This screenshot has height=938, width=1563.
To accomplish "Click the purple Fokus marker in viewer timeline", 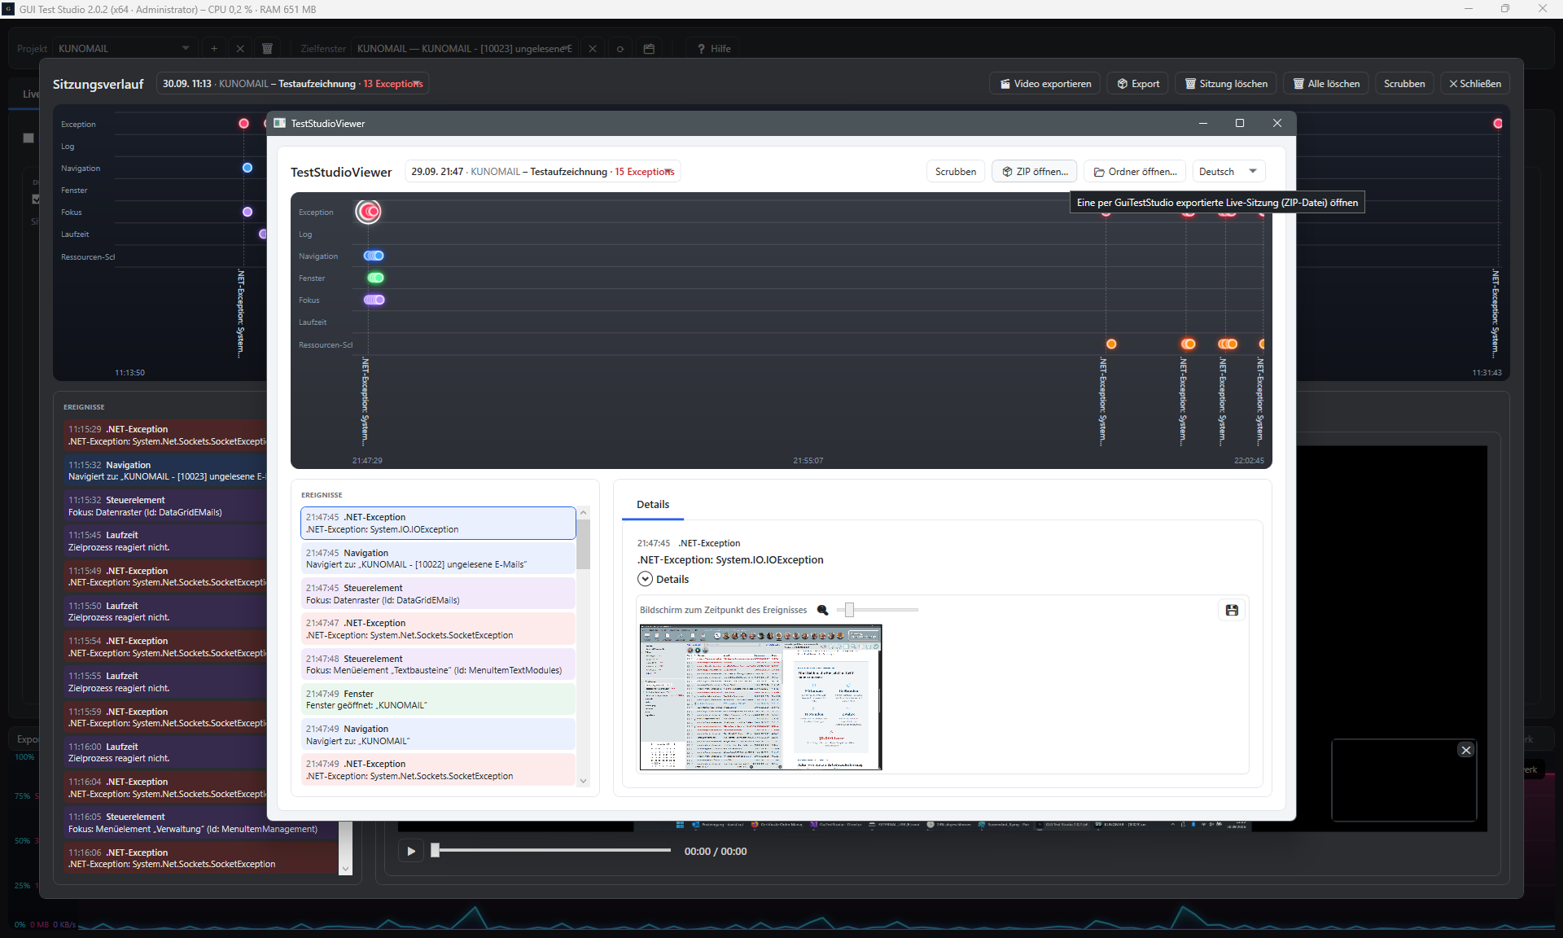I will tap(374, 300).
